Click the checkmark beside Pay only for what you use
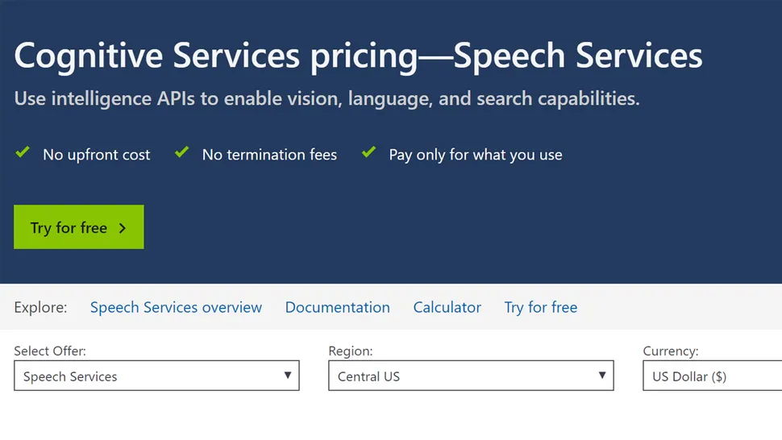 point(368,152)
